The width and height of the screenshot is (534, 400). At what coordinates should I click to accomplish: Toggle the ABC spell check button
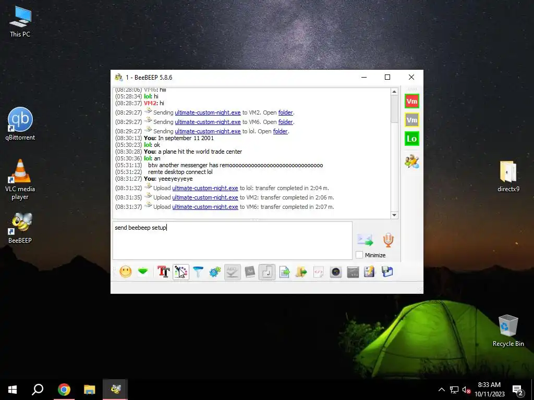232,272
